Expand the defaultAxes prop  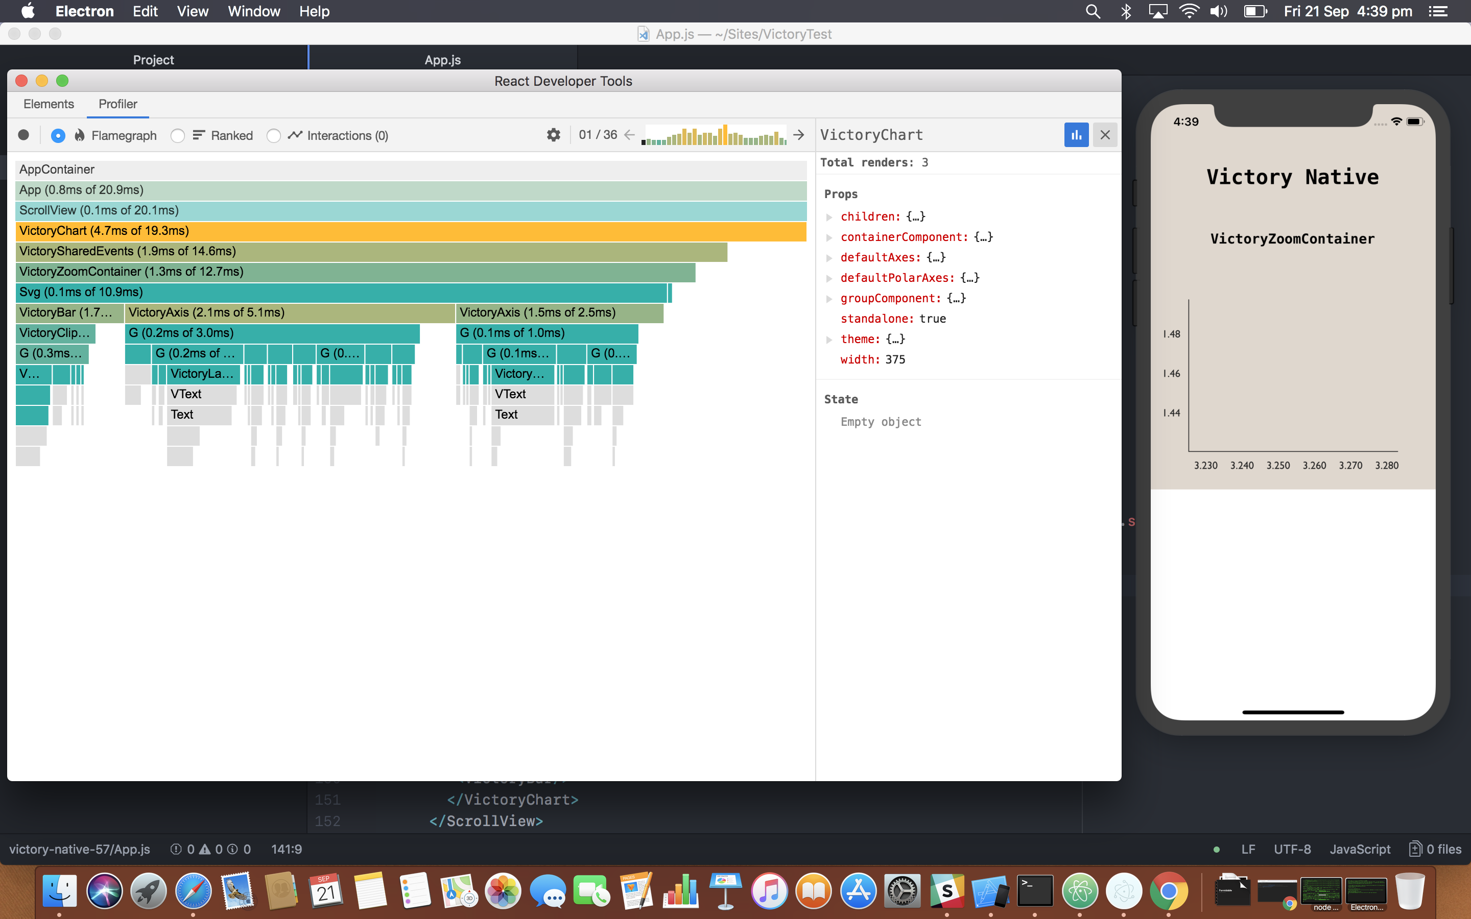[x=829, y=258]
